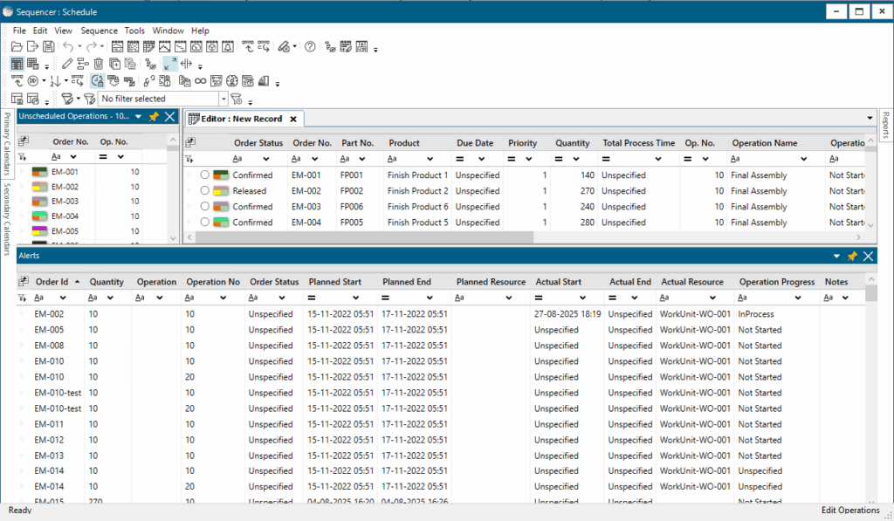Screen dimensions: 894x521
Task: Toggle the pin on the Alerts panel
Action: click(x=851, y=256)
